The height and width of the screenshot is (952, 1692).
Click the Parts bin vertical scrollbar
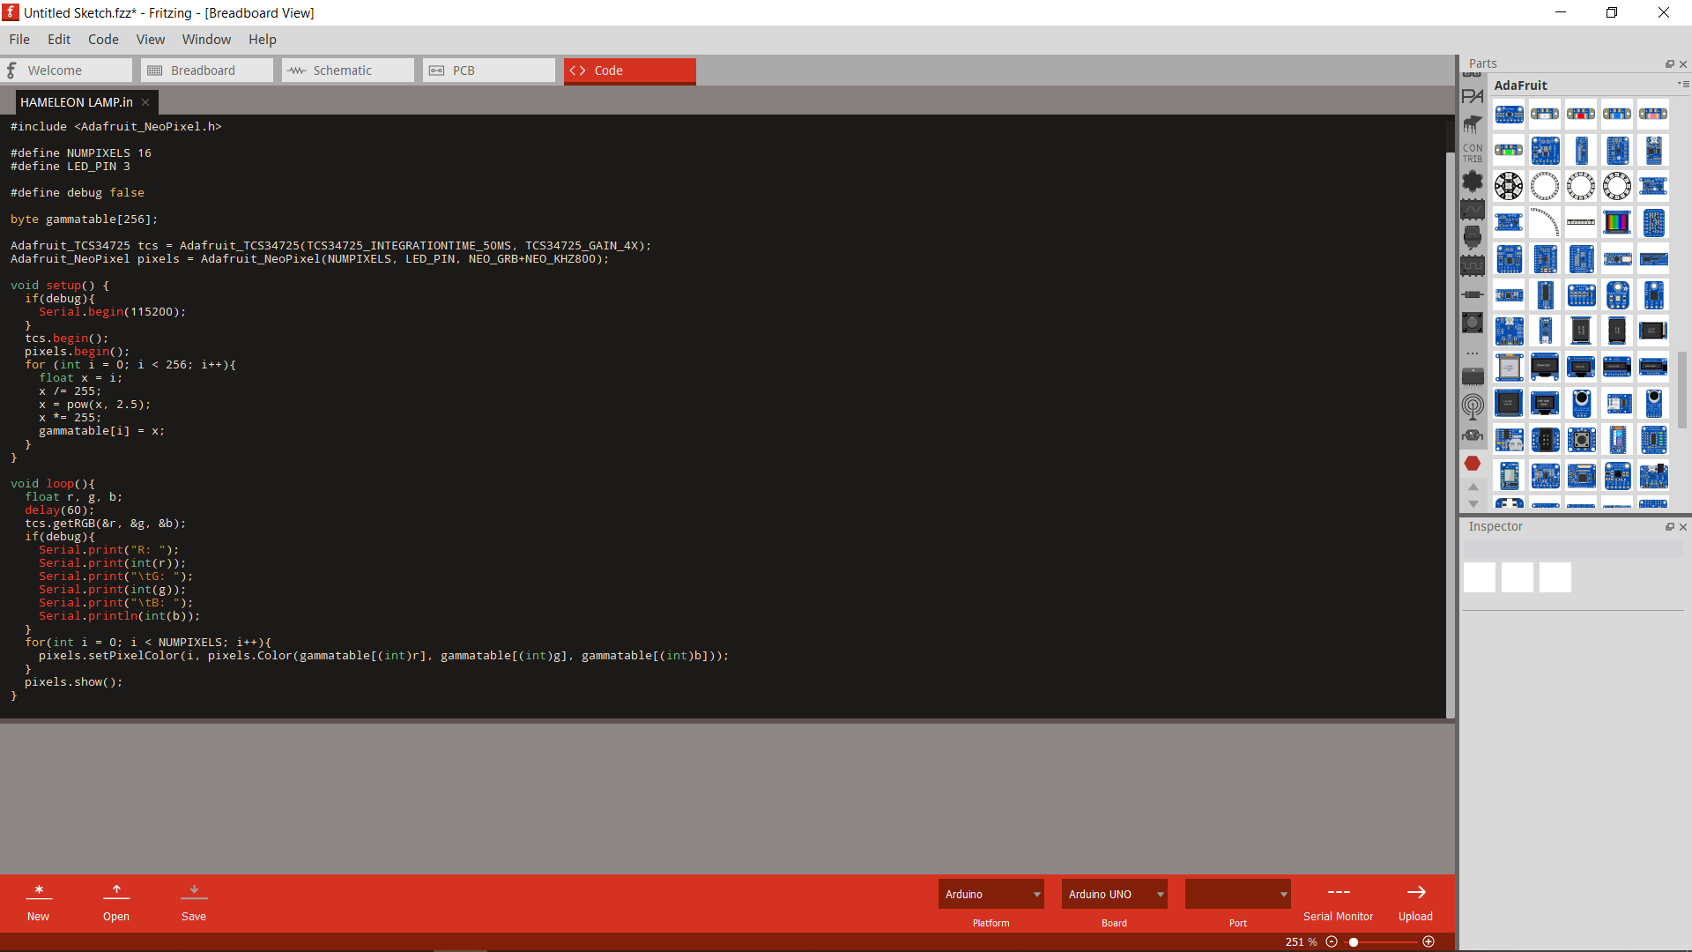[1682, 390]
